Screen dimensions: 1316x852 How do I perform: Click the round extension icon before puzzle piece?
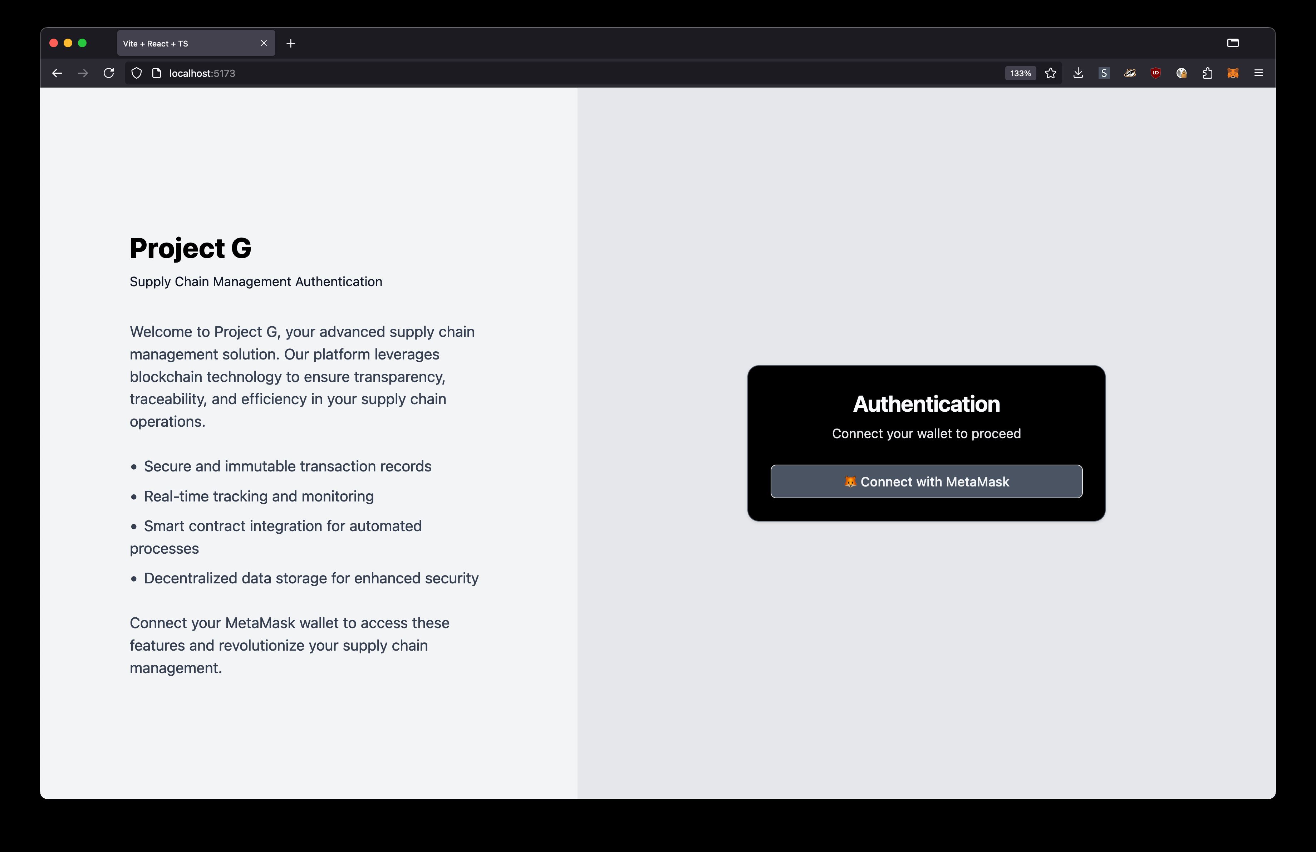[1182, 74]
